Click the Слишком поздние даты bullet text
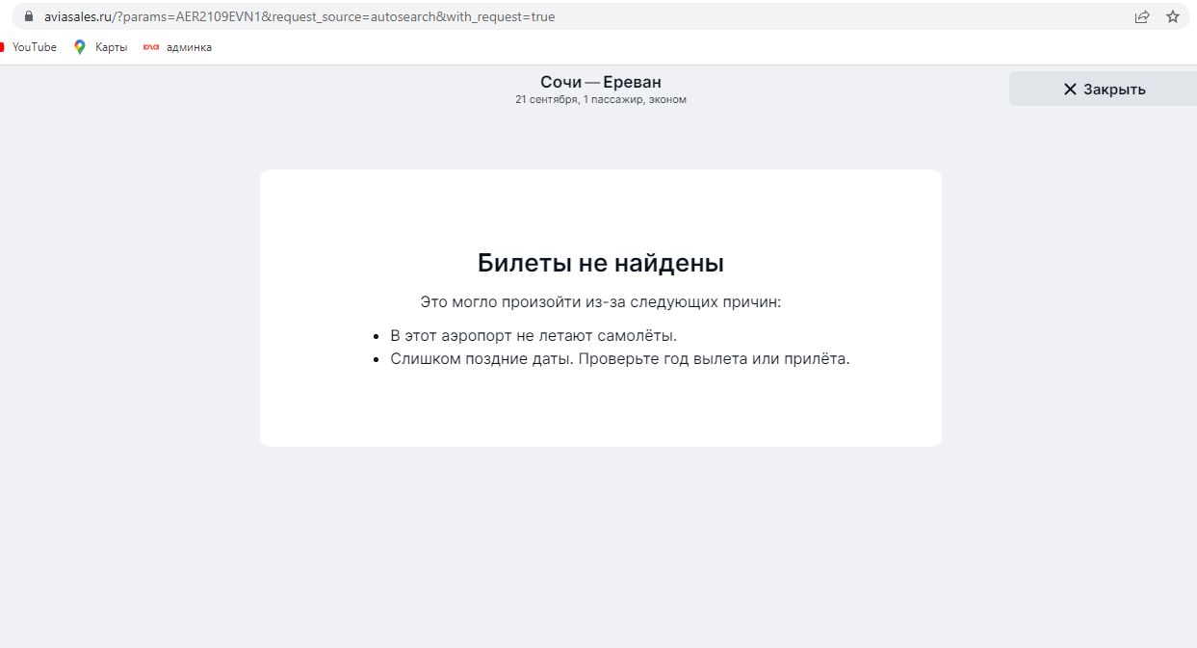 619,358
